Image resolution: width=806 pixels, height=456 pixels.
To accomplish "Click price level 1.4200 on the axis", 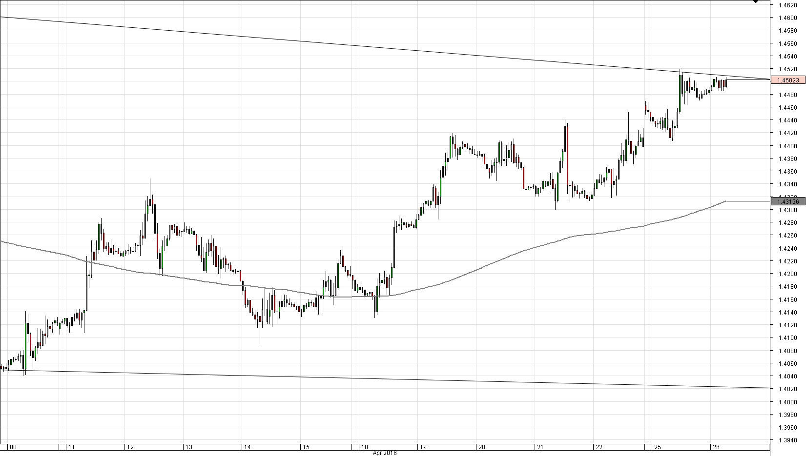I will click(x=789, y=274).
